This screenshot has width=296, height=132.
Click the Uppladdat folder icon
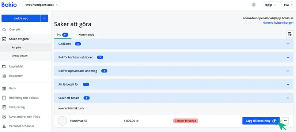coord(4,66)
